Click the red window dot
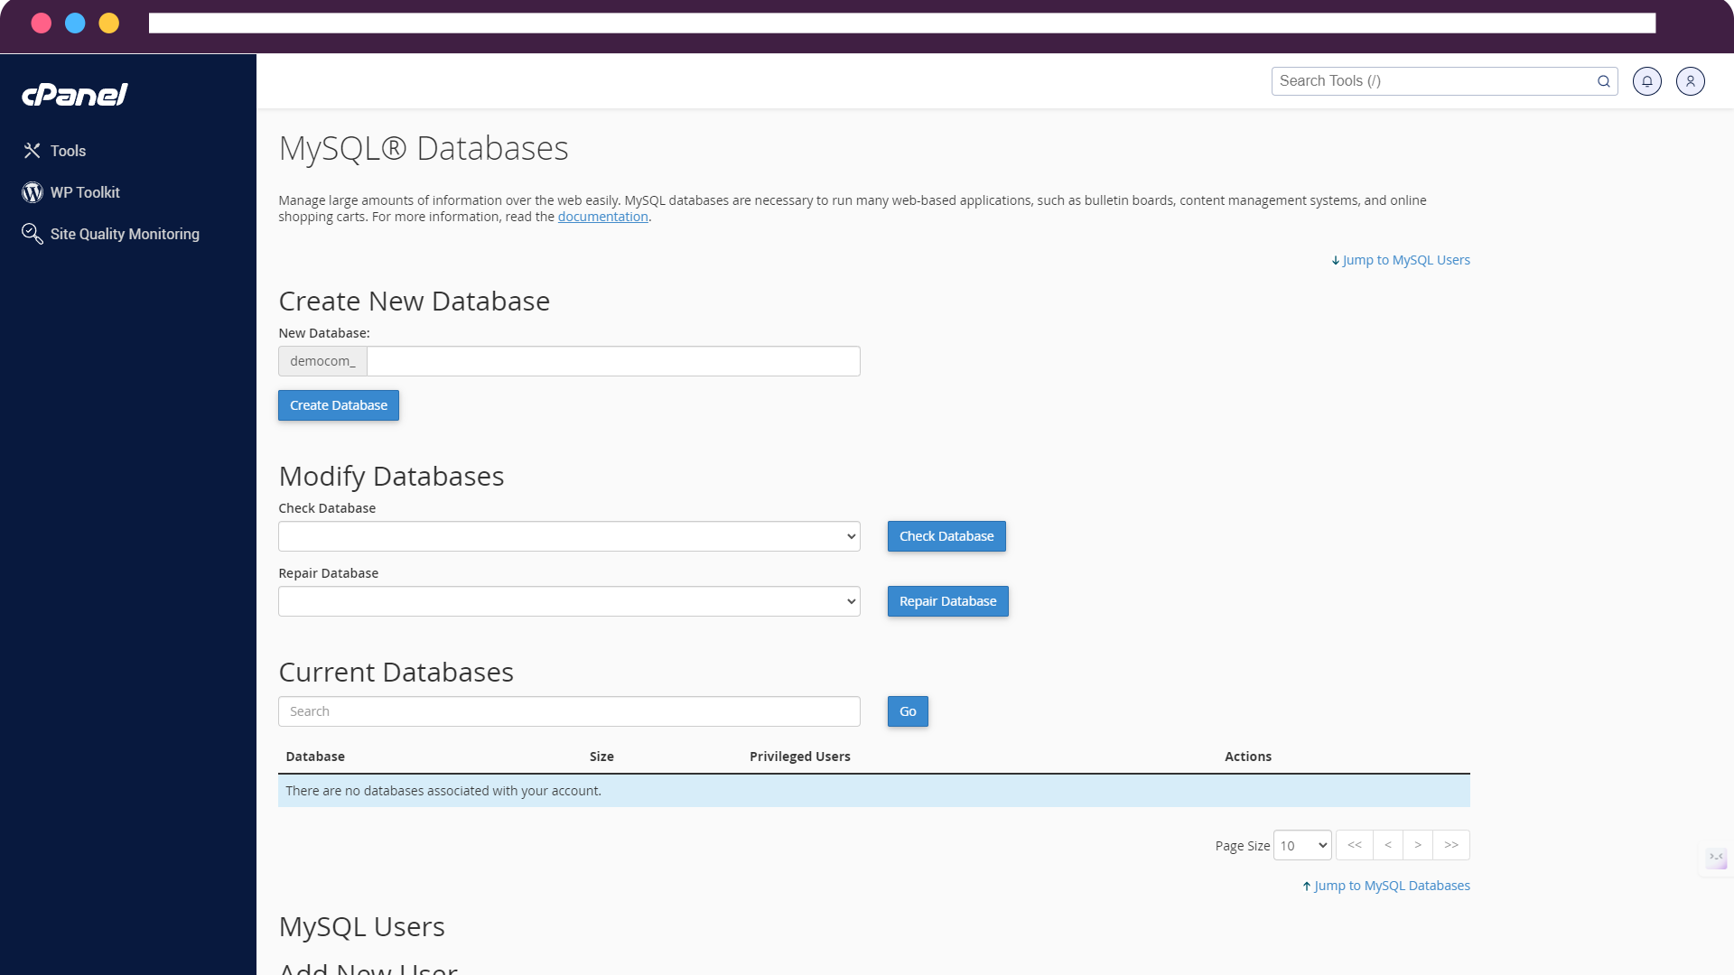Image resolution: width=1734 pixels, height=975 pixels. (x=41, y=23)
